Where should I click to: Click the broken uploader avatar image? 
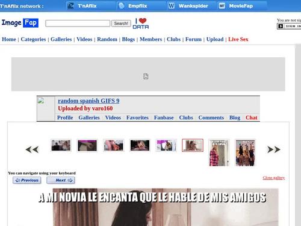[x=41, y=101]
